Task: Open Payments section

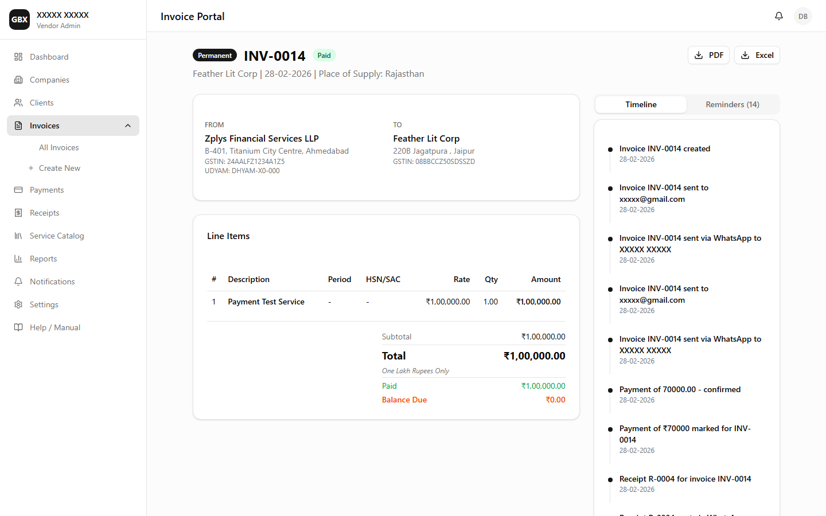Action: pyautogui.click(x=73, y=190)
